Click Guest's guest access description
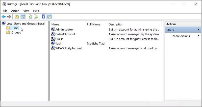This screenshot has width=202, height=107. tap(134, 39)
